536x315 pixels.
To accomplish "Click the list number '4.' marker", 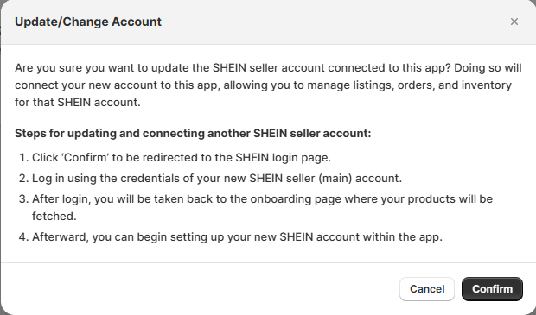I will click(x=23, y=236).
